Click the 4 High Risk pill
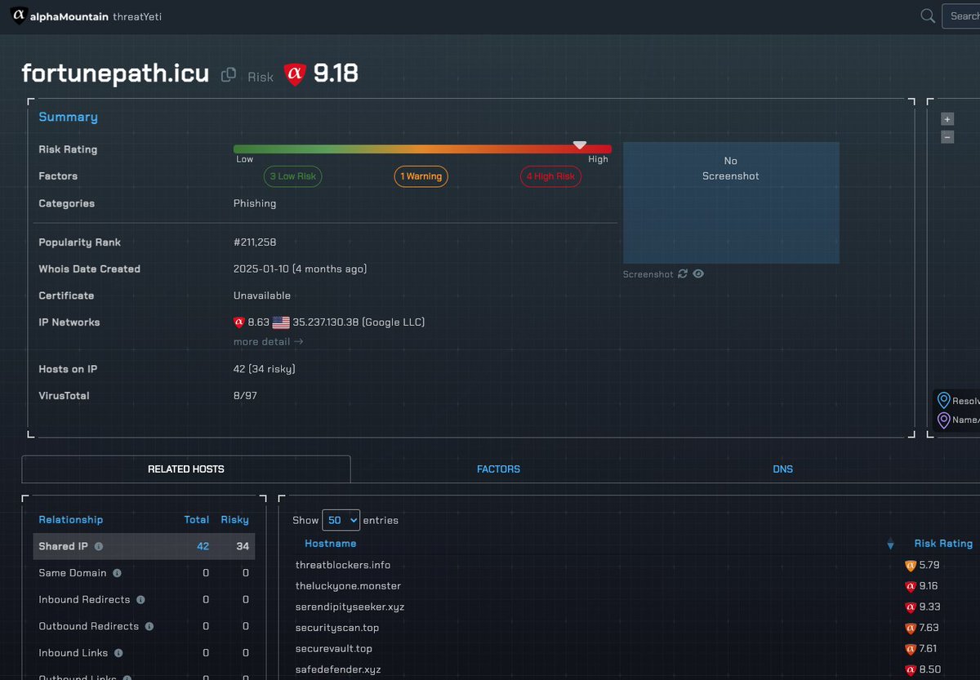 point(550,176)
